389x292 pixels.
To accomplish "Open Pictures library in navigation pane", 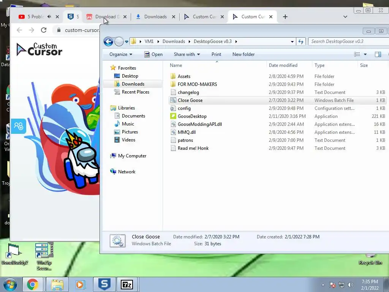I will tap(130, 132).
